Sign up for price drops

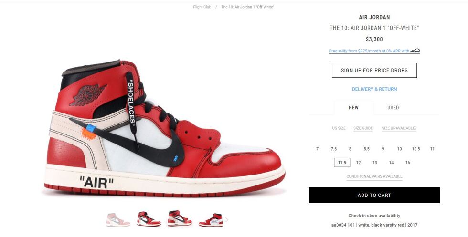tap(374, 71)
